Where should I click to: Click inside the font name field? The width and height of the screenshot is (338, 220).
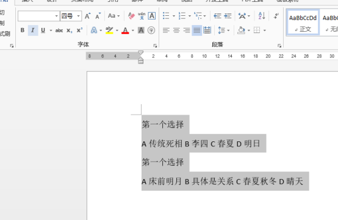[x=36, y=16]
